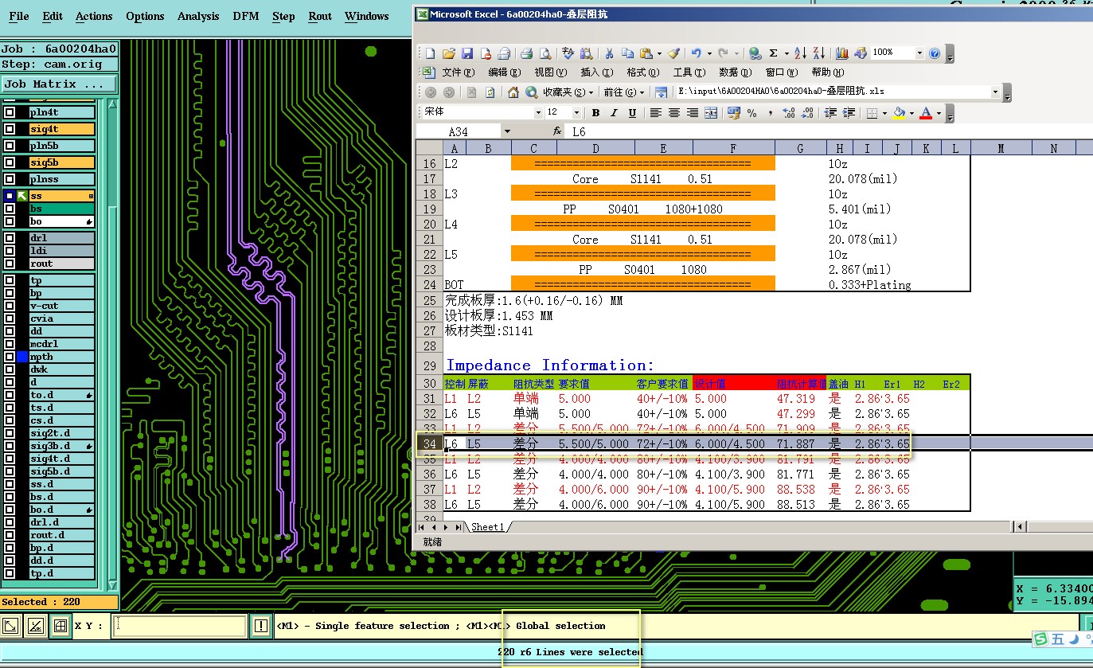
Task: Expand the borders dropdown arrow
Action: tap(884, 113)
